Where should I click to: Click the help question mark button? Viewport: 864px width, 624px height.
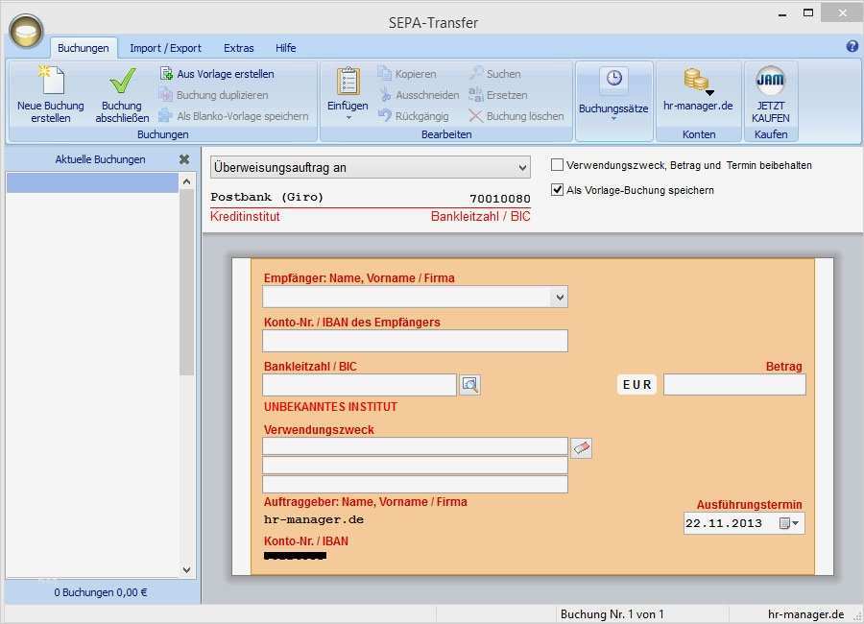pyautogui.click(x=851, y=47)
